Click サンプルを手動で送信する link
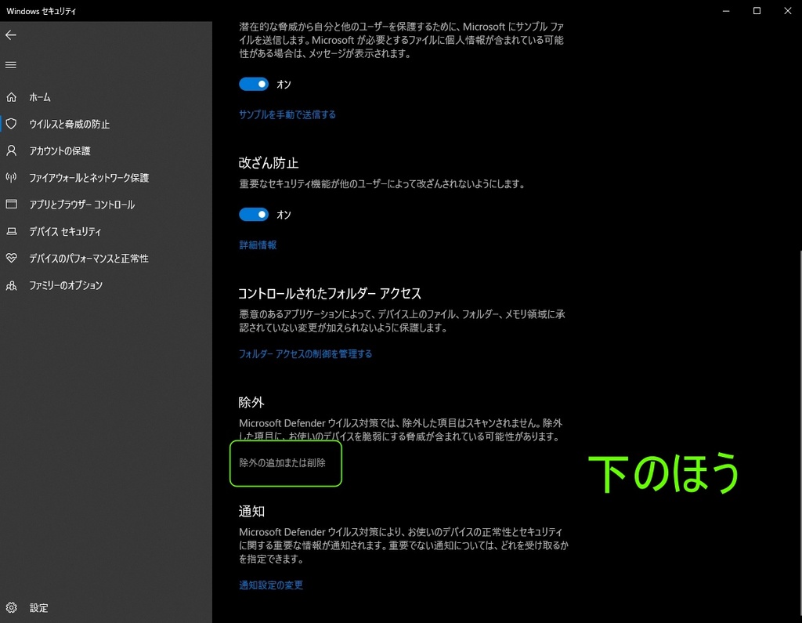 tap(287, 114)
